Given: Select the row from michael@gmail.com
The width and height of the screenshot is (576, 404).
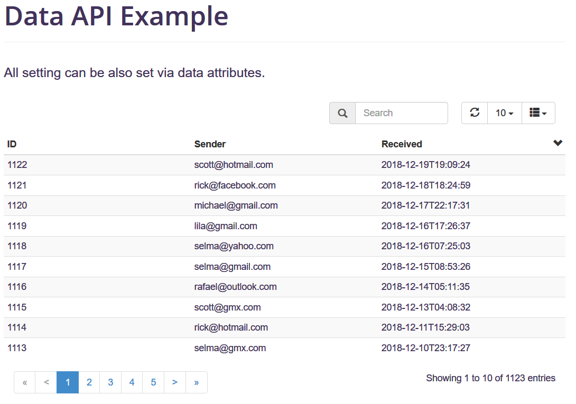Looking at the screenshot, I should [x=284, y=205].
